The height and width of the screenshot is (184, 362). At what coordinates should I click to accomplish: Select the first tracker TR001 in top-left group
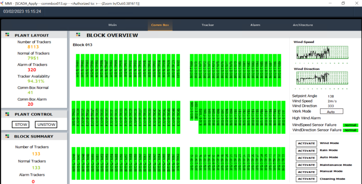pos(78,70)
